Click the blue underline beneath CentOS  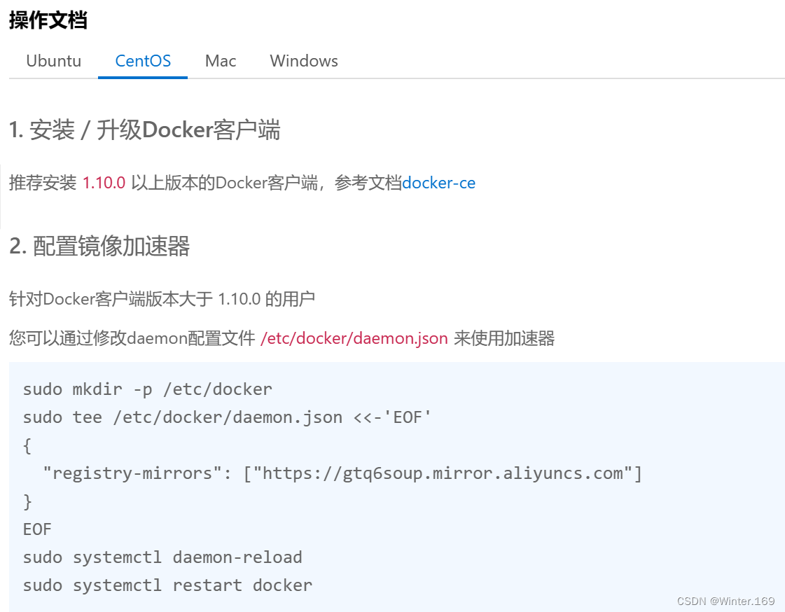[x=142, y=77]
